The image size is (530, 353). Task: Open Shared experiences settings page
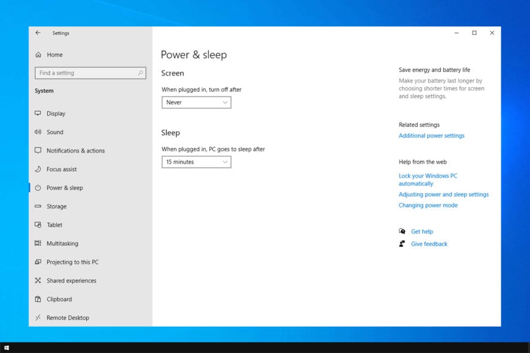pyautogui.click(x=71, y=281)
